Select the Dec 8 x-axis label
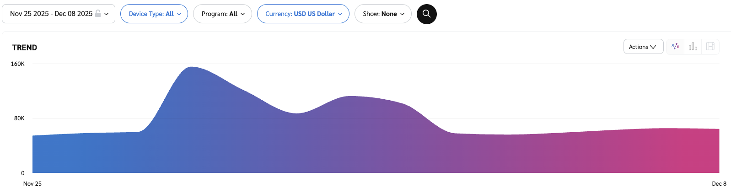731x188 pixels. click(719, 183)
